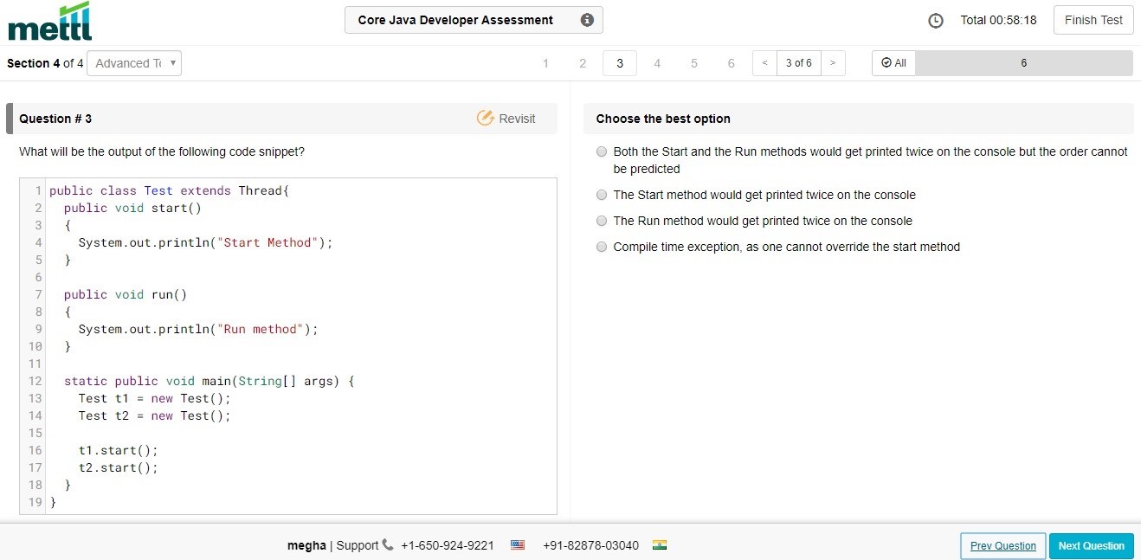The width and height of the screenshot is (1141, 560).
Task: Click the previous arrow beside 3 of 6
Action: point(765,62)
